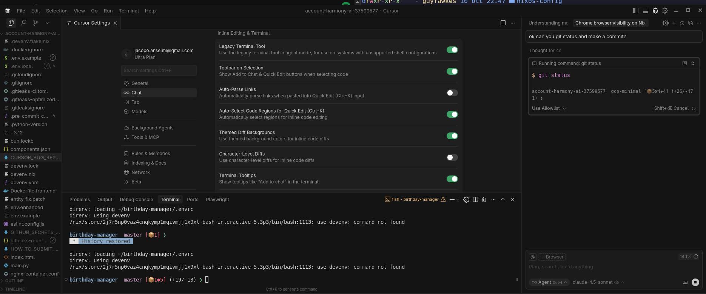
Task: Expand or collapse the git status command block
Action: [x=693, y=63]
